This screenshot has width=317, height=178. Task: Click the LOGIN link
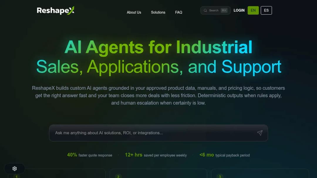pos(239,10)
